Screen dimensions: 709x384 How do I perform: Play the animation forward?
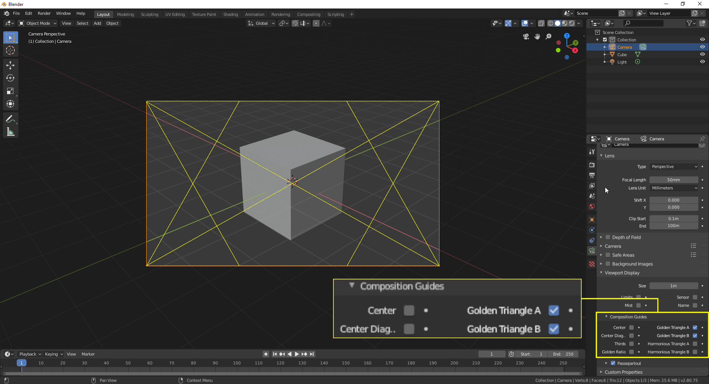point(297,354)
